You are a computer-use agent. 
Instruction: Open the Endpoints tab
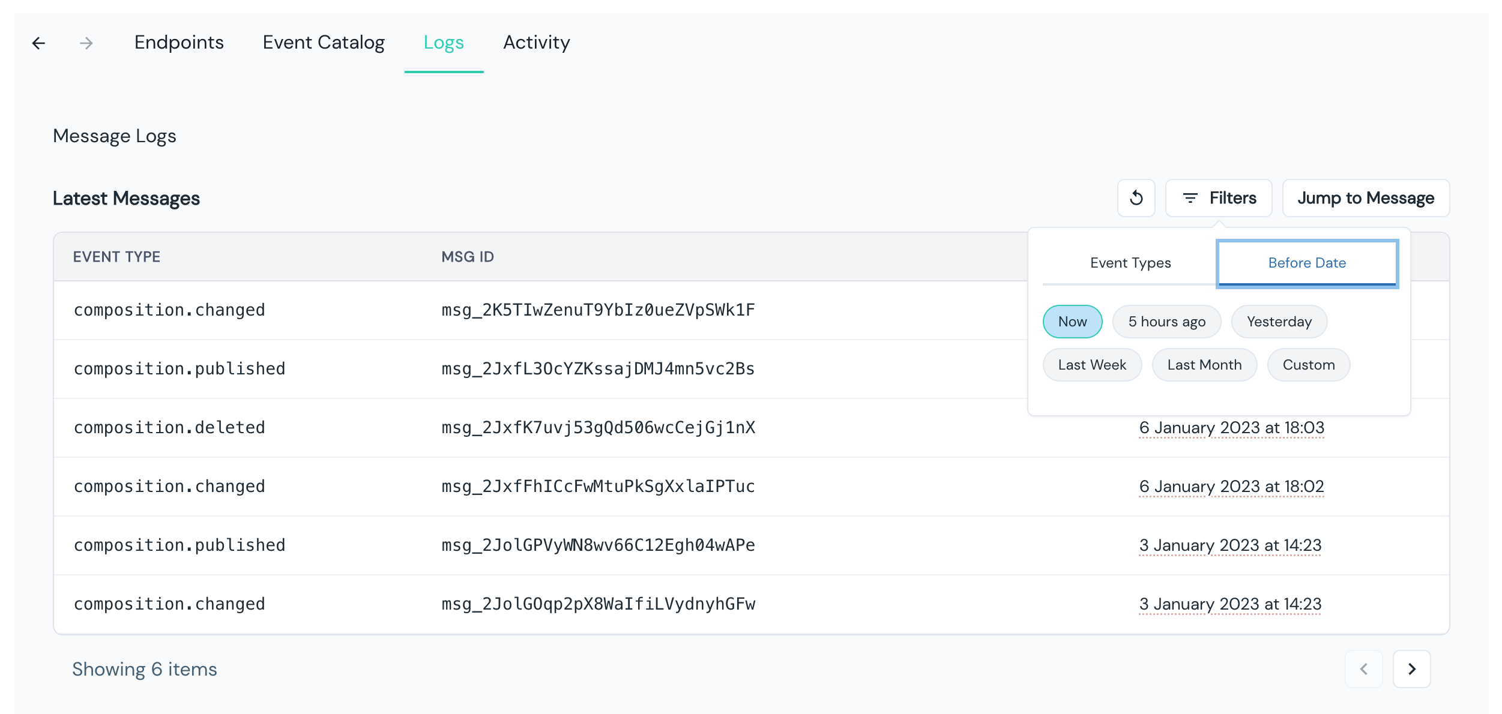click(179, 43)
